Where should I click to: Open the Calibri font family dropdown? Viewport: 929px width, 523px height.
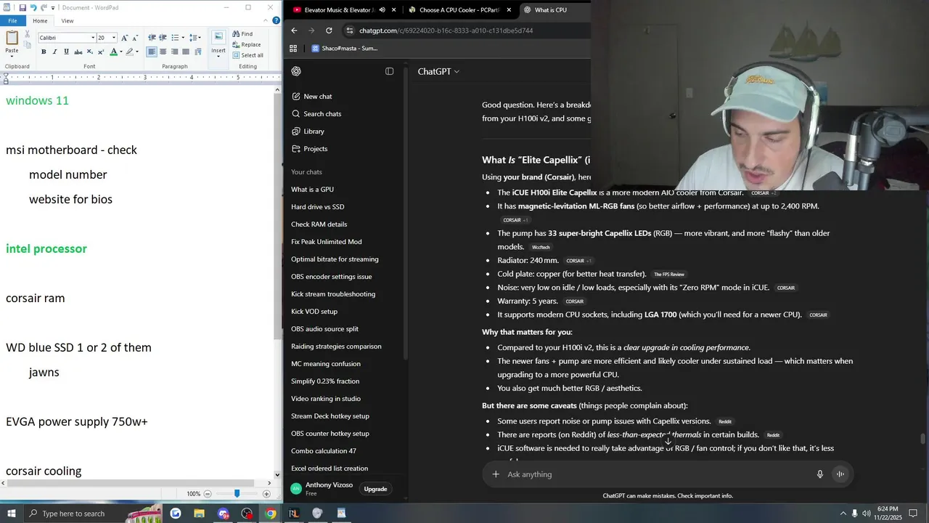tap(93, 38)
